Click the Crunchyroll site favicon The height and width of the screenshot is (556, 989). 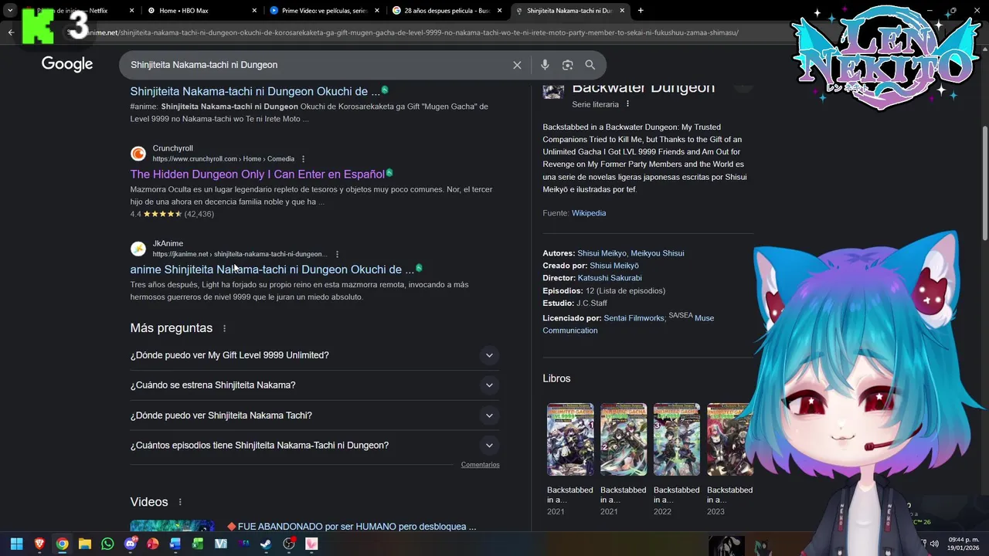point(138,154)
